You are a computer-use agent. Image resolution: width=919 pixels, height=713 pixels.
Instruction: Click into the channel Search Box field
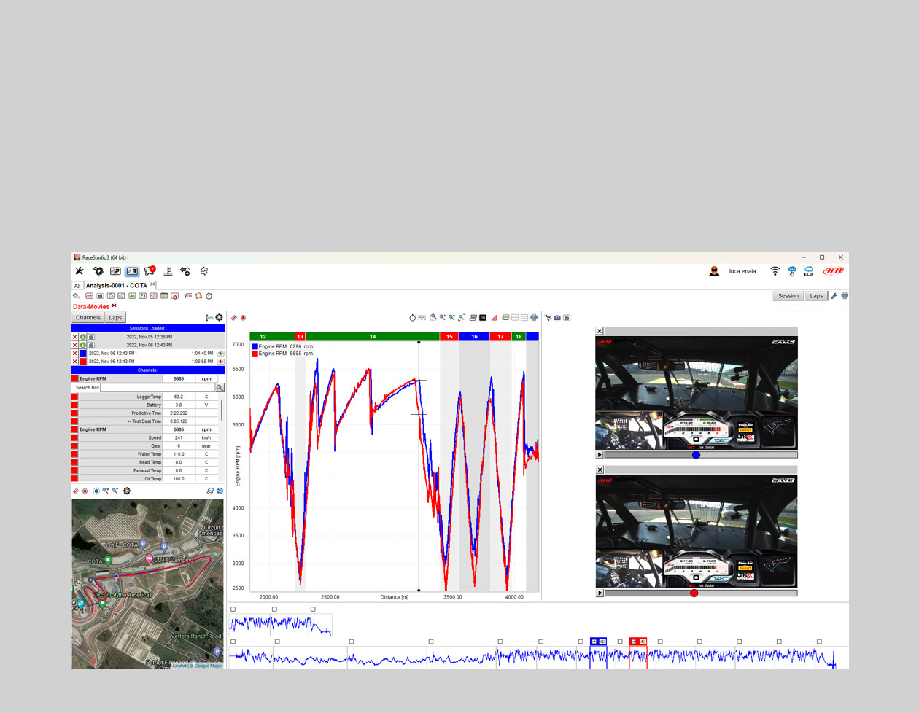point(158,388)
